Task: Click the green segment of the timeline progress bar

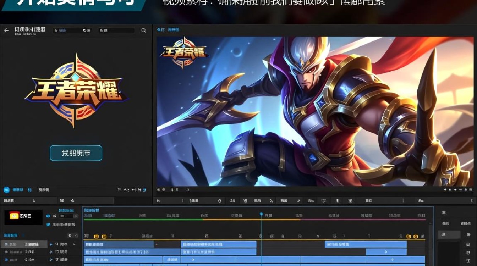Action: (143, 220)
